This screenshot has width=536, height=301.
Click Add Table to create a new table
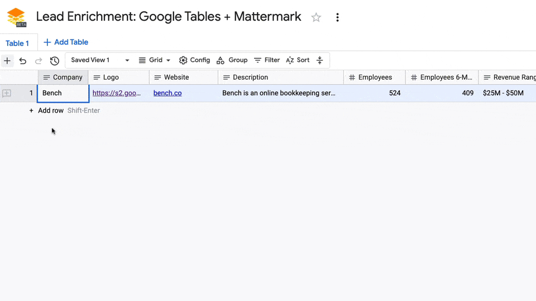click(x=66, y=42)
